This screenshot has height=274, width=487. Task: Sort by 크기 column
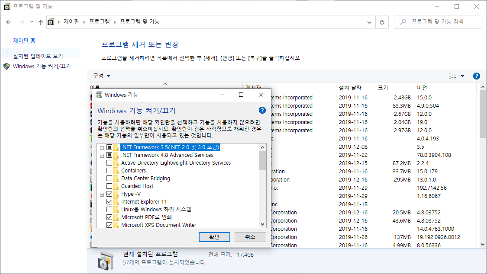click(394, 88)
